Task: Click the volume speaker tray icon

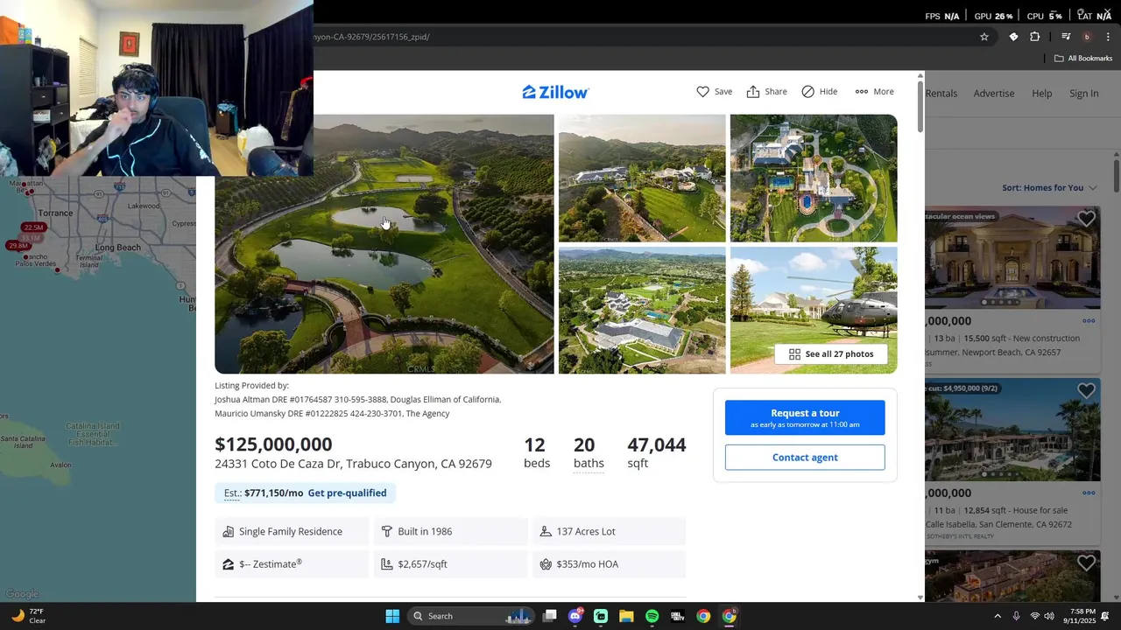Action: click(1049, 616)
